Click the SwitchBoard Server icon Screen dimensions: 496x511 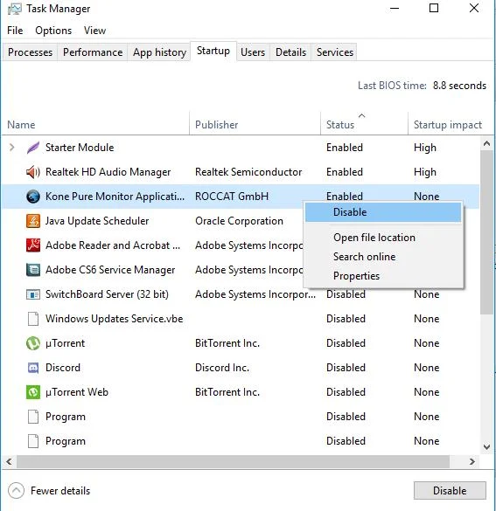point(33,294)
